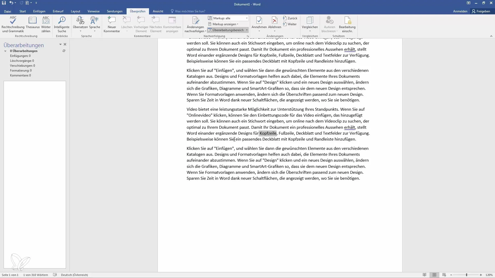
Task: Go to Nächstes Element comment
Action: (x=156, y=24)
